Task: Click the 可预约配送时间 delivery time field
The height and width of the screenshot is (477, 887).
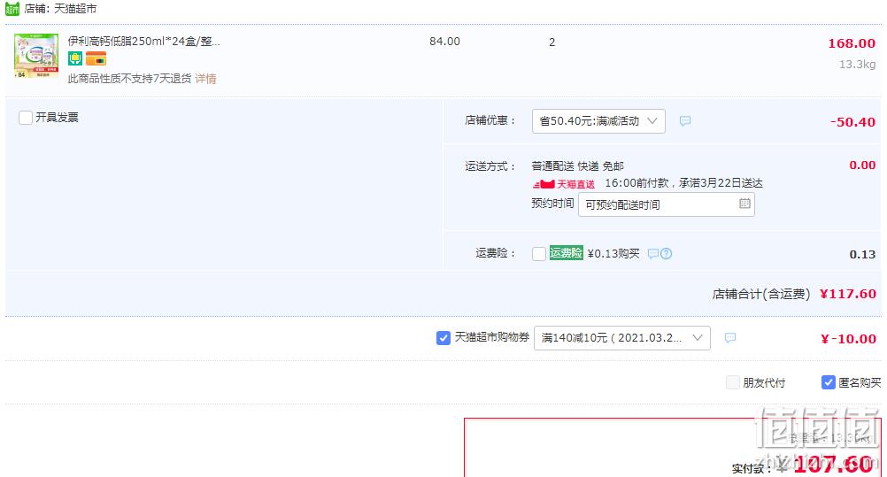Action: (x=667, y=204)
